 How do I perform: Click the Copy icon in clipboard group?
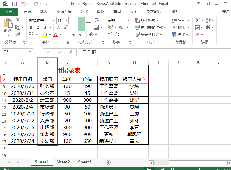pos(17,27)
